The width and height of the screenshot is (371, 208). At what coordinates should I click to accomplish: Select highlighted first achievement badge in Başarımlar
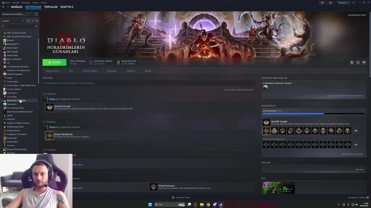coord(266,131)
